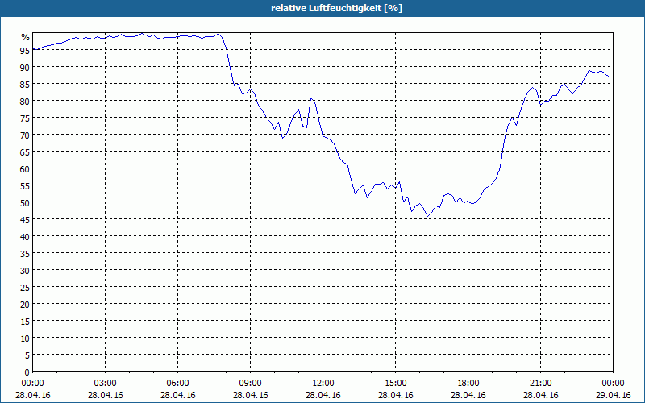Pick the 70 y-axis tick label
This screenshot has height=403, width=645.
(25, 135)
